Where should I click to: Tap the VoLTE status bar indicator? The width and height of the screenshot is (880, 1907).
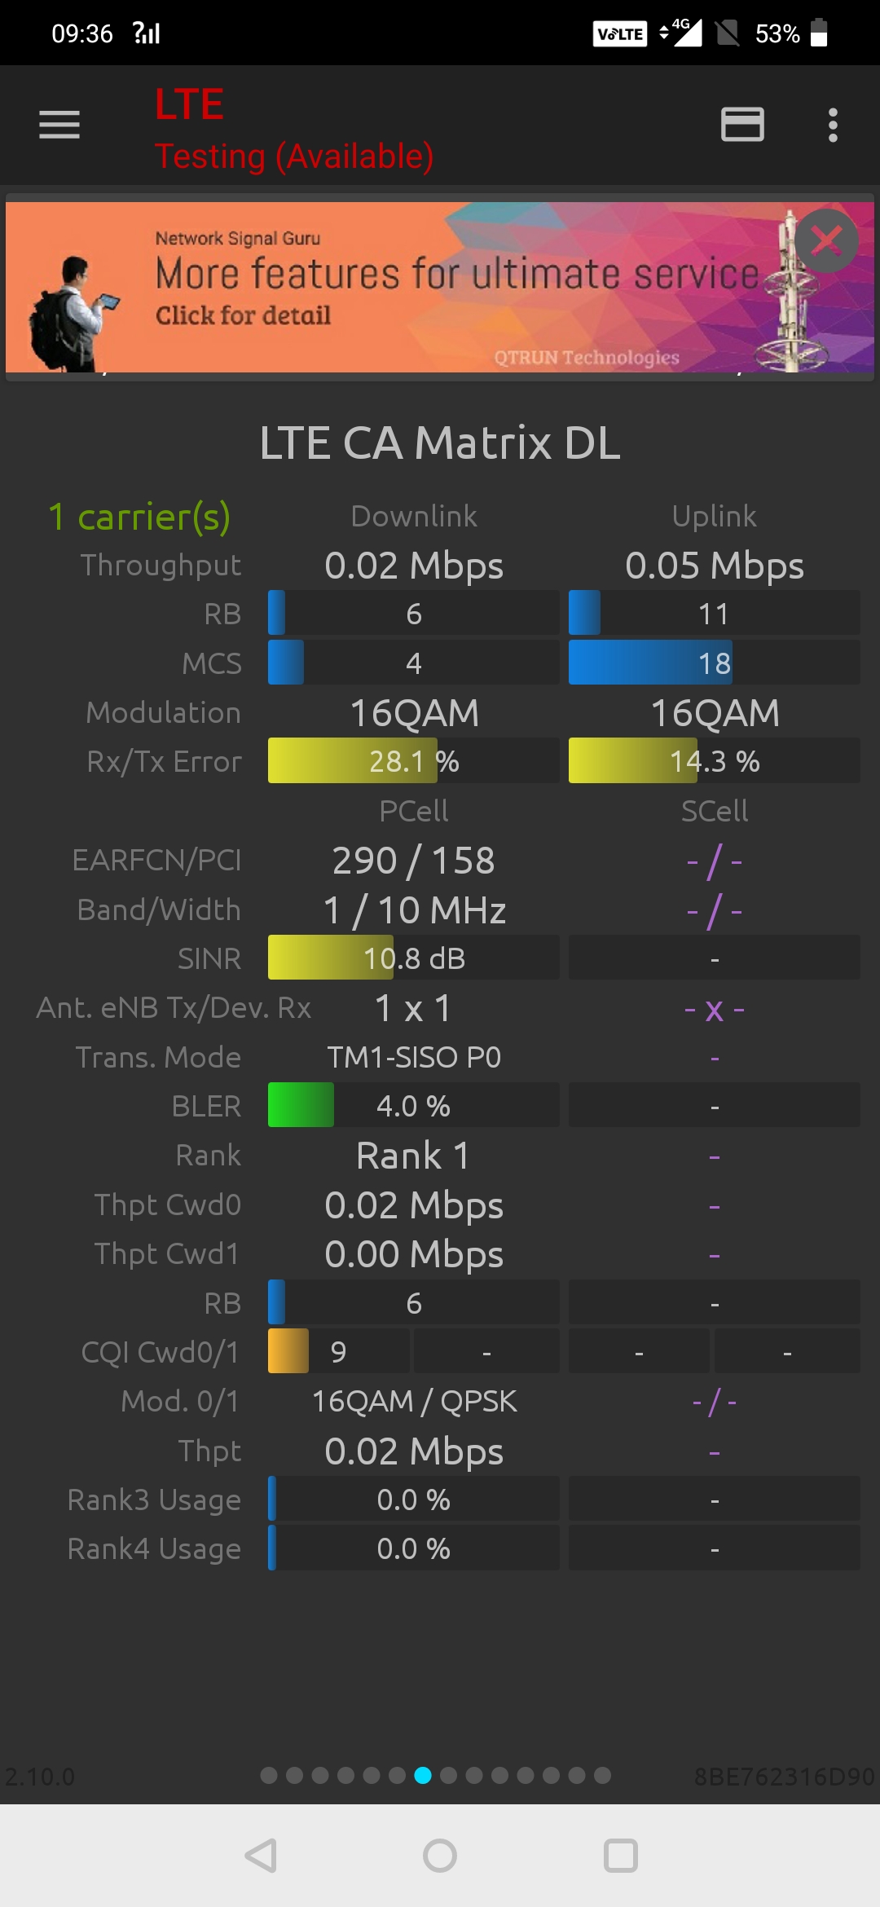point(619,33)
